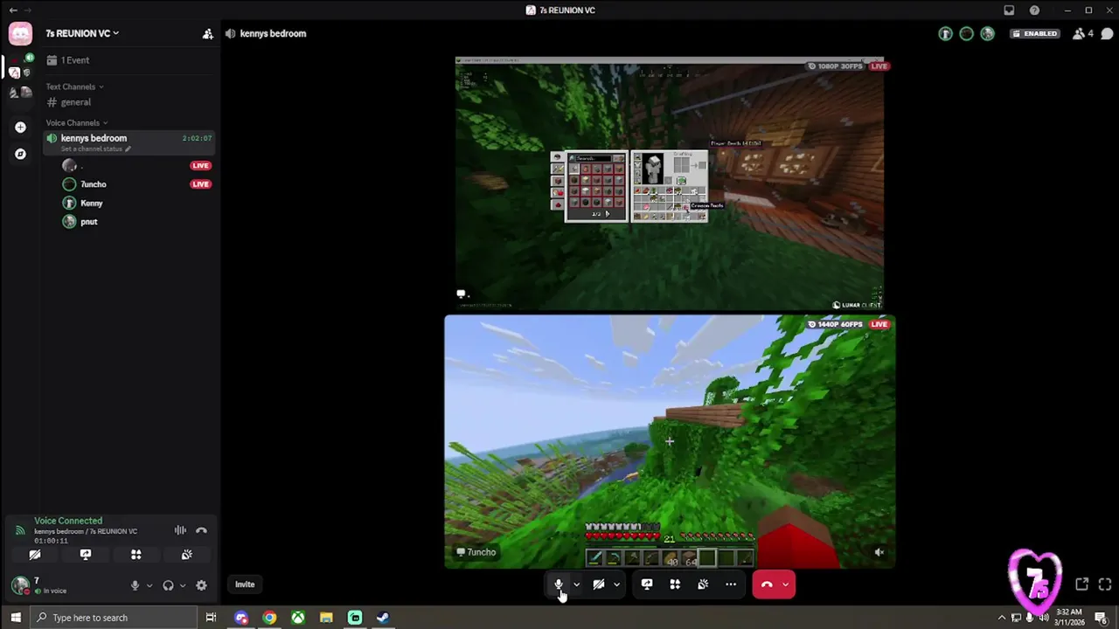The width and height of the screenshot is (1119, 629).
Task: Open camera options arrow in call bar
Action: point(616,584)
